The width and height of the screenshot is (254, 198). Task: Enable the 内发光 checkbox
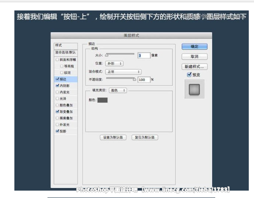(57, 92)
